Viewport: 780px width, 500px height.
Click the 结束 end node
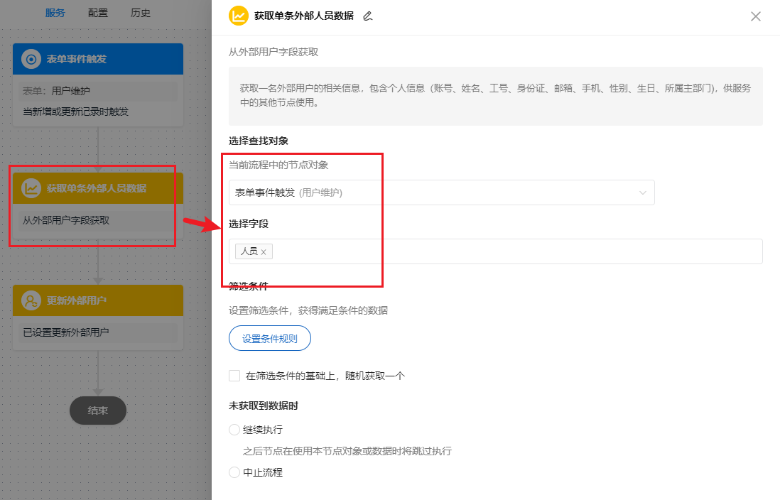[97, 411]
